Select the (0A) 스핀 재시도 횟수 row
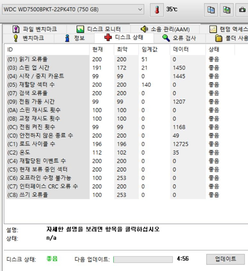This screenshot has height=271, width=248. coord(120,110)
